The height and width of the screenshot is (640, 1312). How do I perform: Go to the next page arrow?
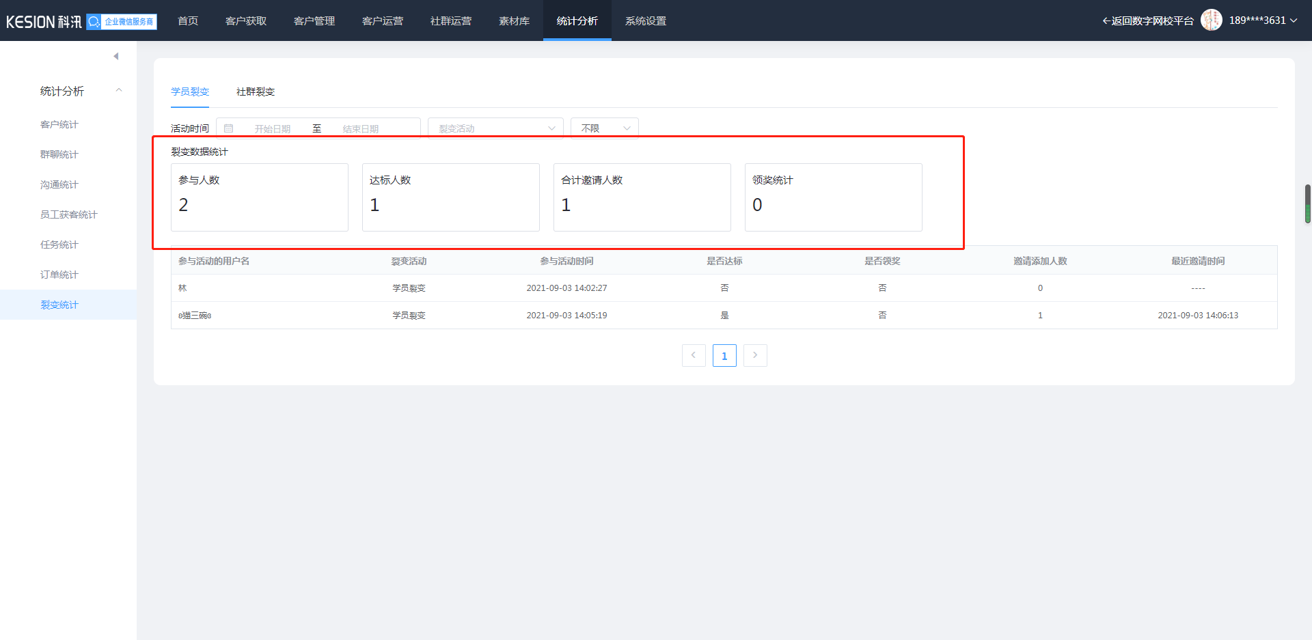(755, 355)
